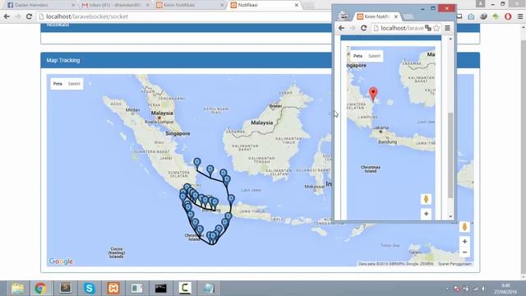The width and height of the screenshot is (526, 296).
Task: Reload the main Notifikasi page
Action: [x=30, y=16]
